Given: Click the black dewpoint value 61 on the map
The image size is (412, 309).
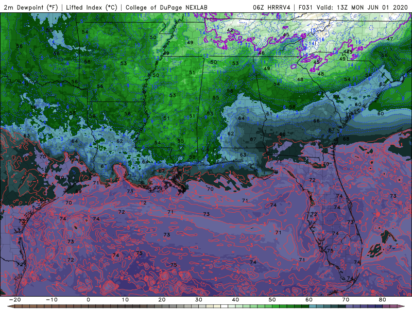Looking at the screenshot, I should click(x=269, y=114).
